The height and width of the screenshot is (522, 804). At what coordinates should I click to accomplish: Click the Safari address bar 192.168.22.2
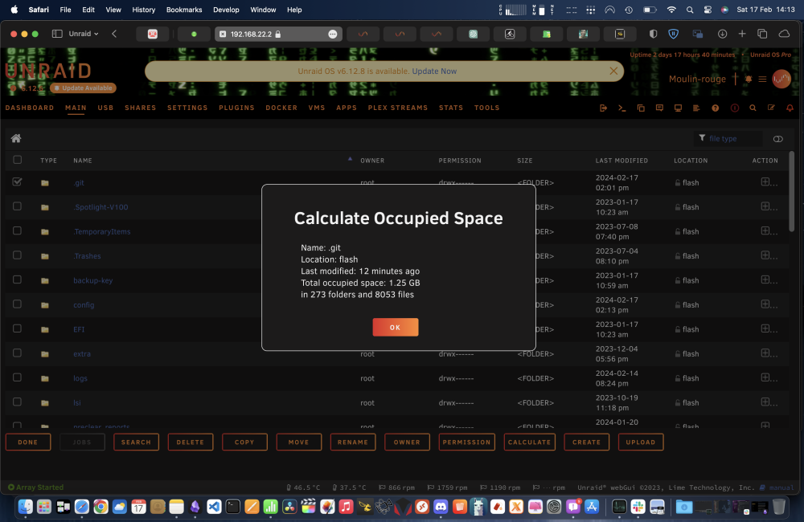278,34
